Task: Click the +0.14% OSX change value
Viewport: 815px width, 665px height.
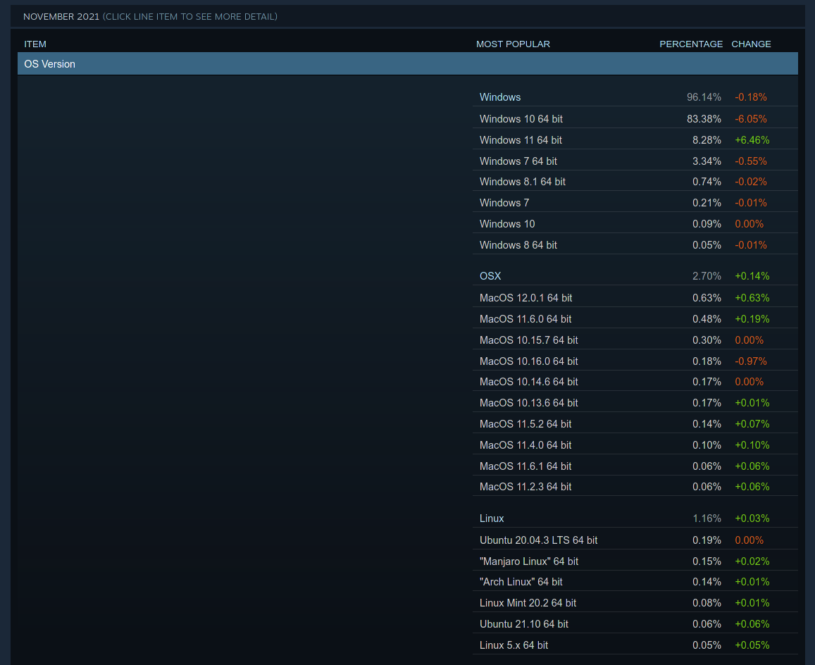Action: 752,276
